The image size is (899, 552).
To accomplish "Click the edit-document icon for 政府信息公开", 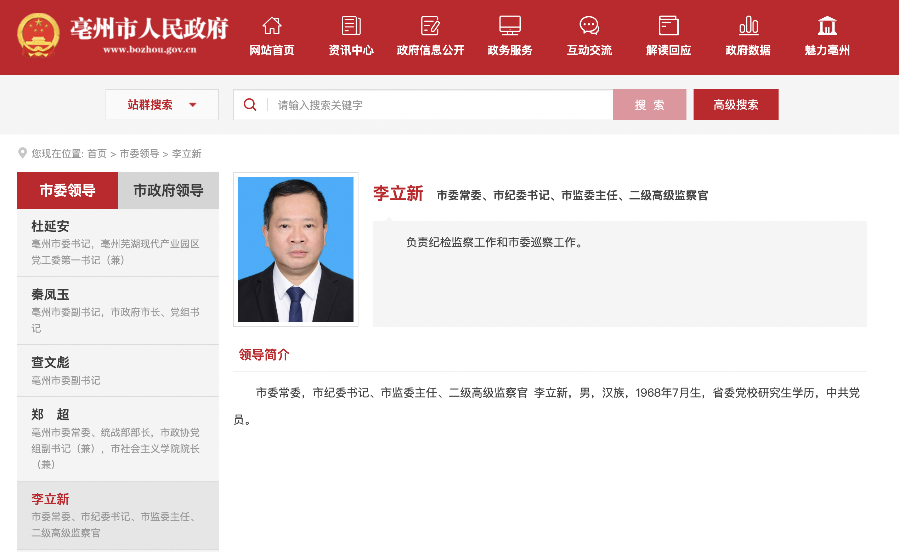I will 430,25.
